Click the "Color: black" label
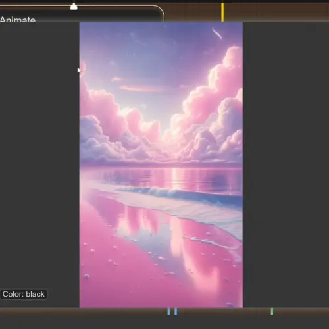 point(24,294)
